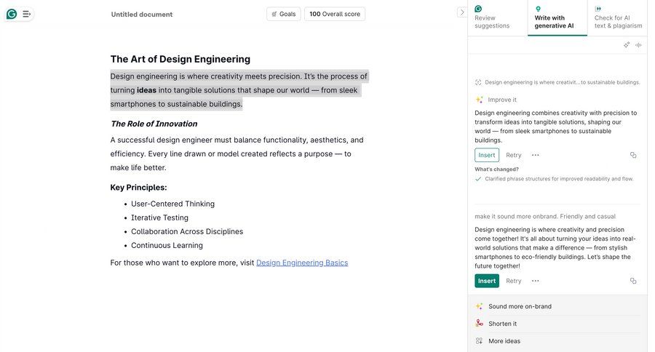
Task: Open the Design Engineering Basics link
Action: point(302,263)
